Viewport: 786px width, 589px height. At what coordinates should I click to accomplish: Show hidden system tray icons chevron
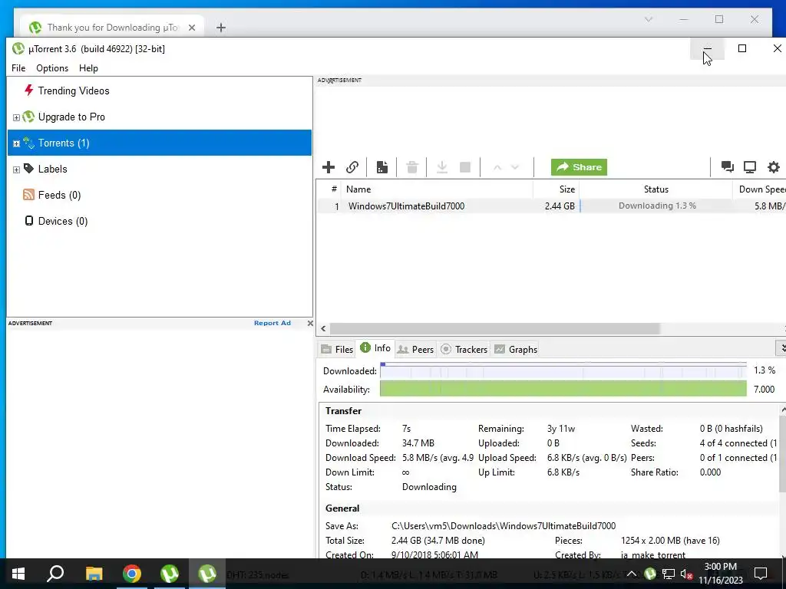[632, 574]
